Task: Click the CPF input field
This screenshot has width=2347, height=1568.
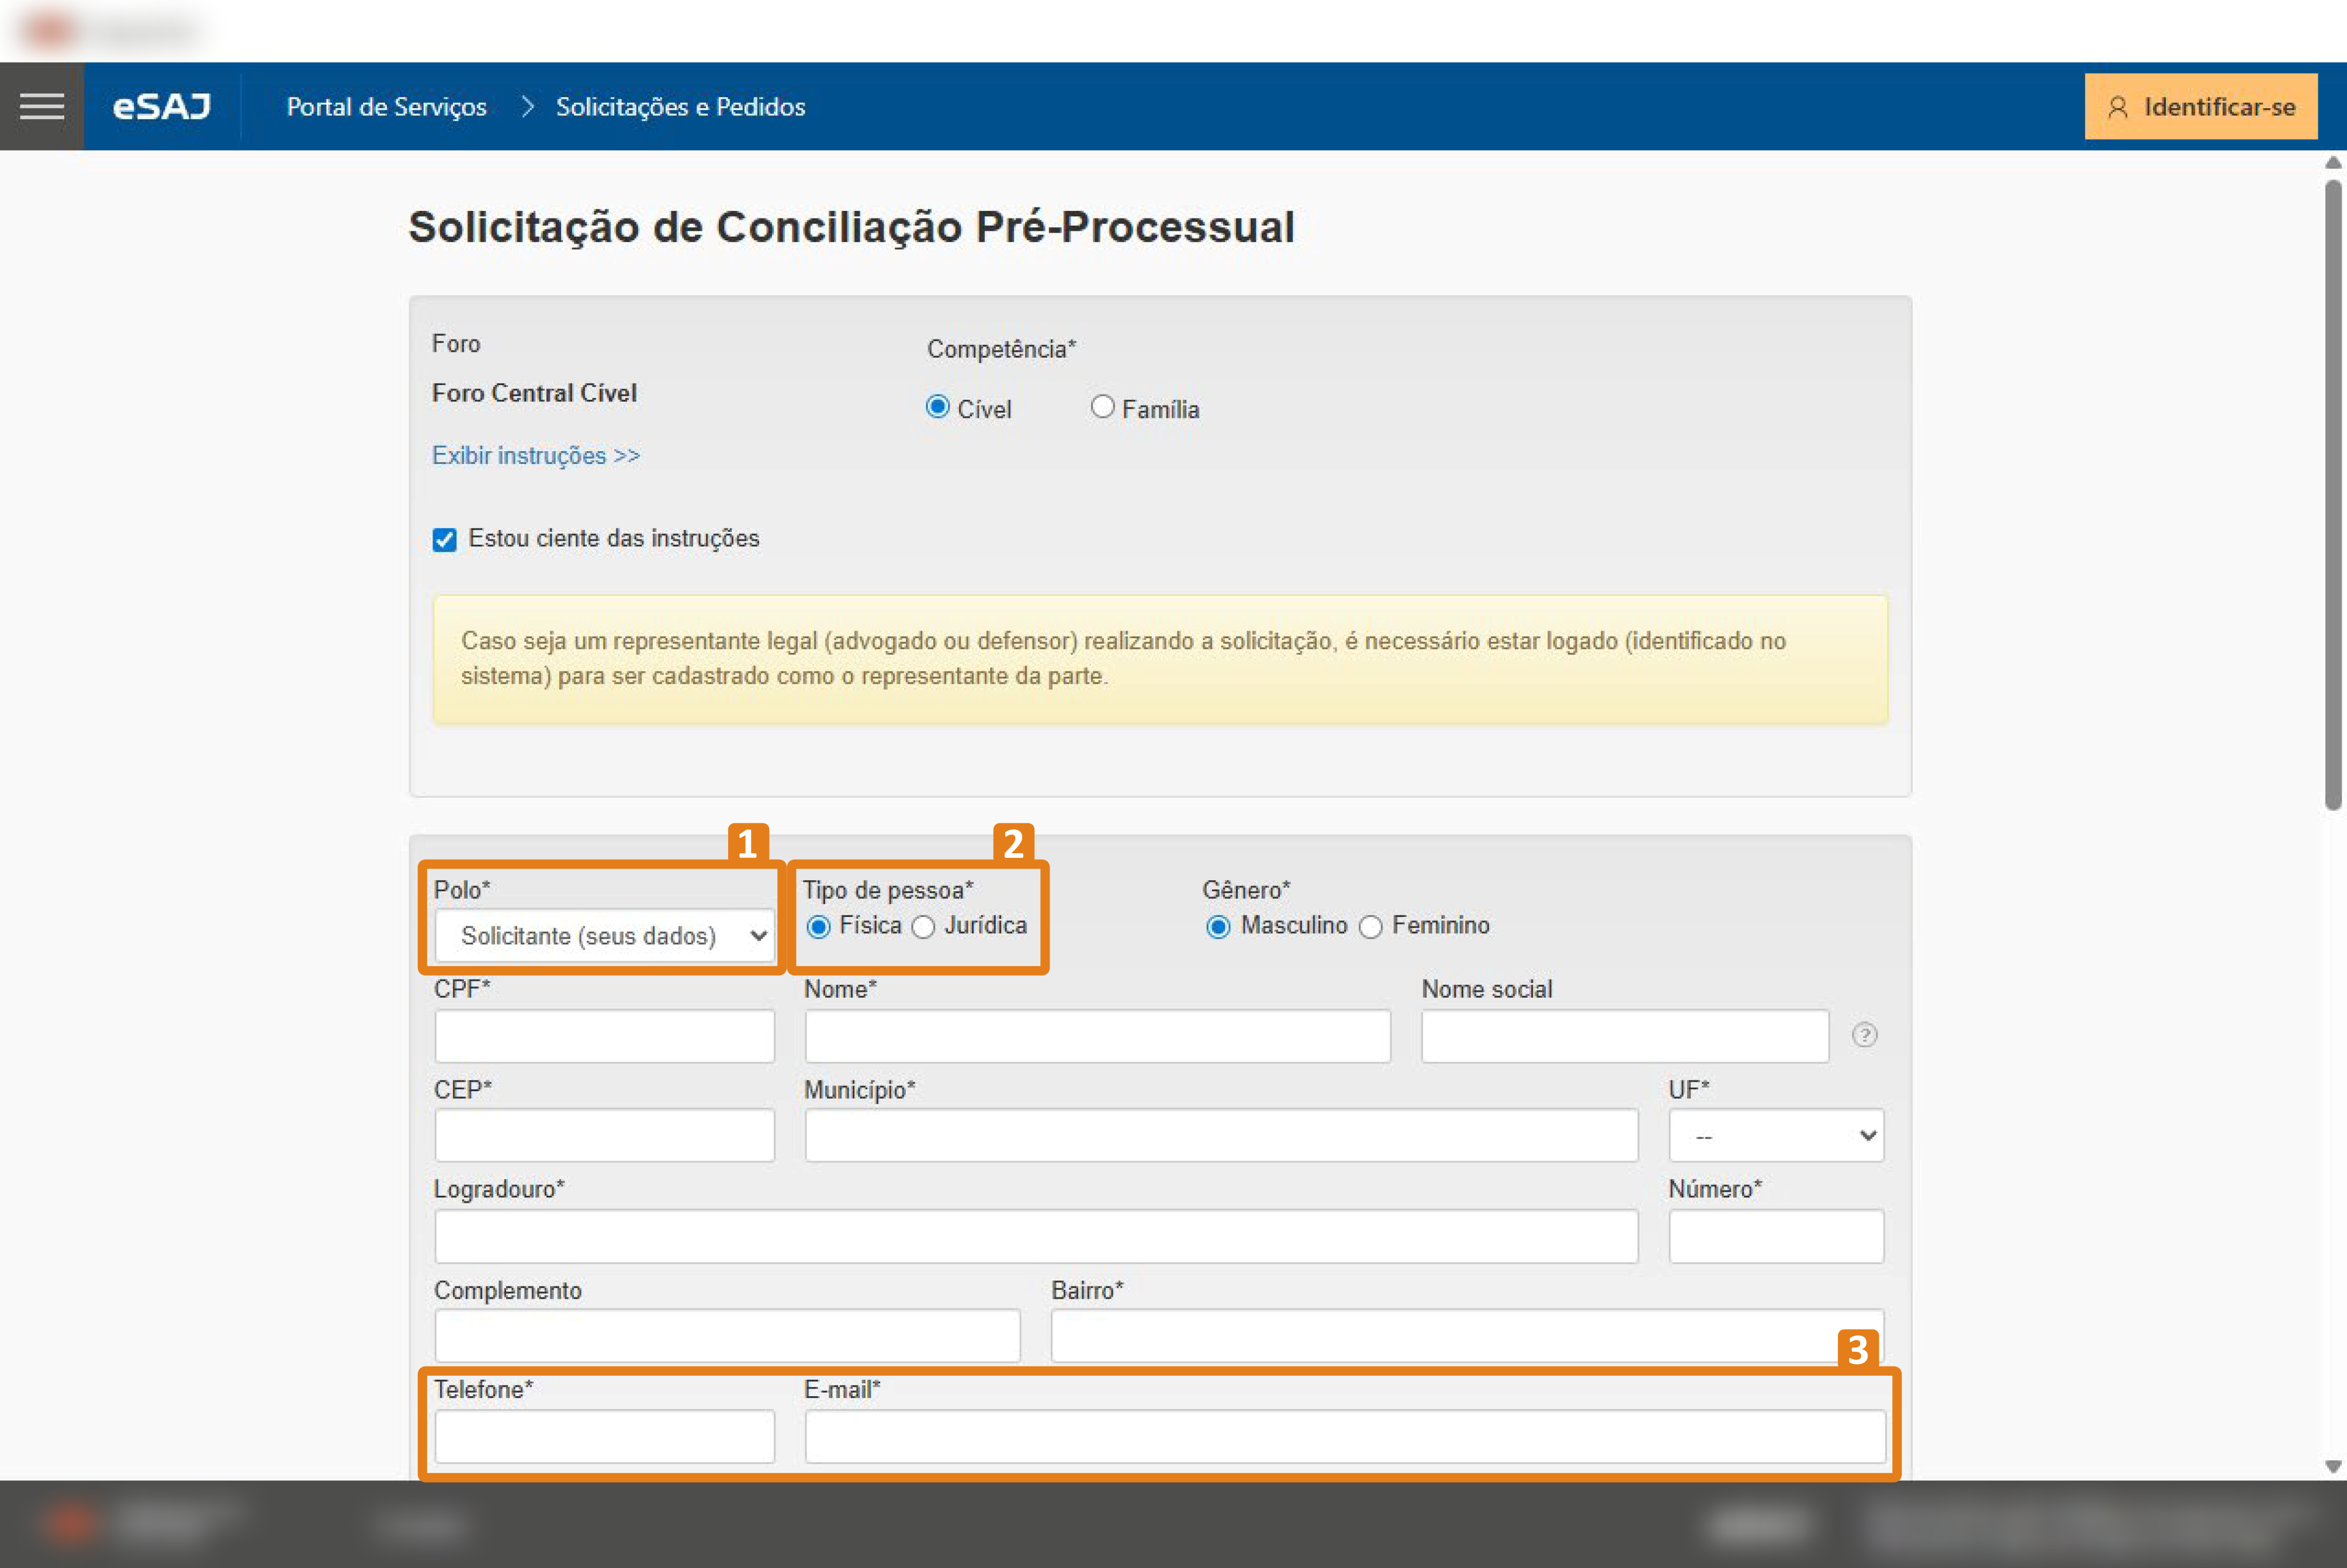Action: pos(604,1036)
